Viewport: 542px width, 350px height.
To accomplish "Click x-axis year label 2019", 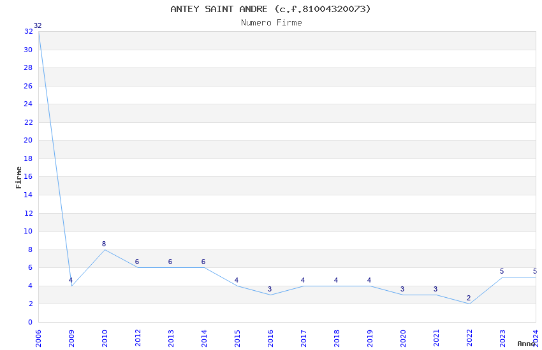I will [370, 339].
